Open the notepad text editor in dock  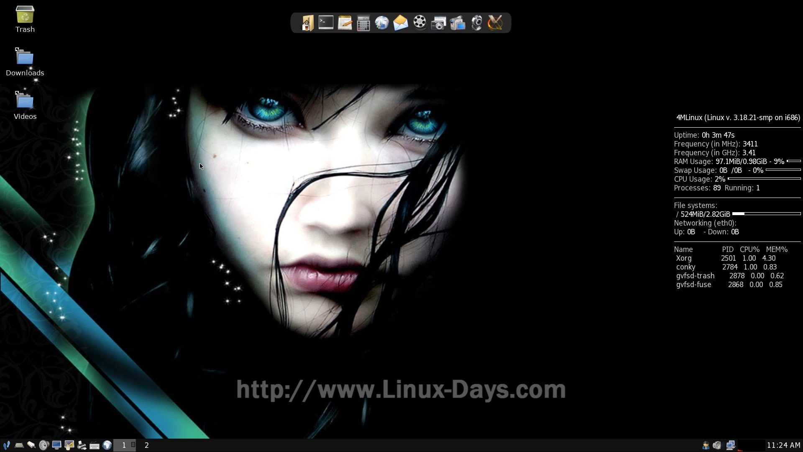[345, 23]
